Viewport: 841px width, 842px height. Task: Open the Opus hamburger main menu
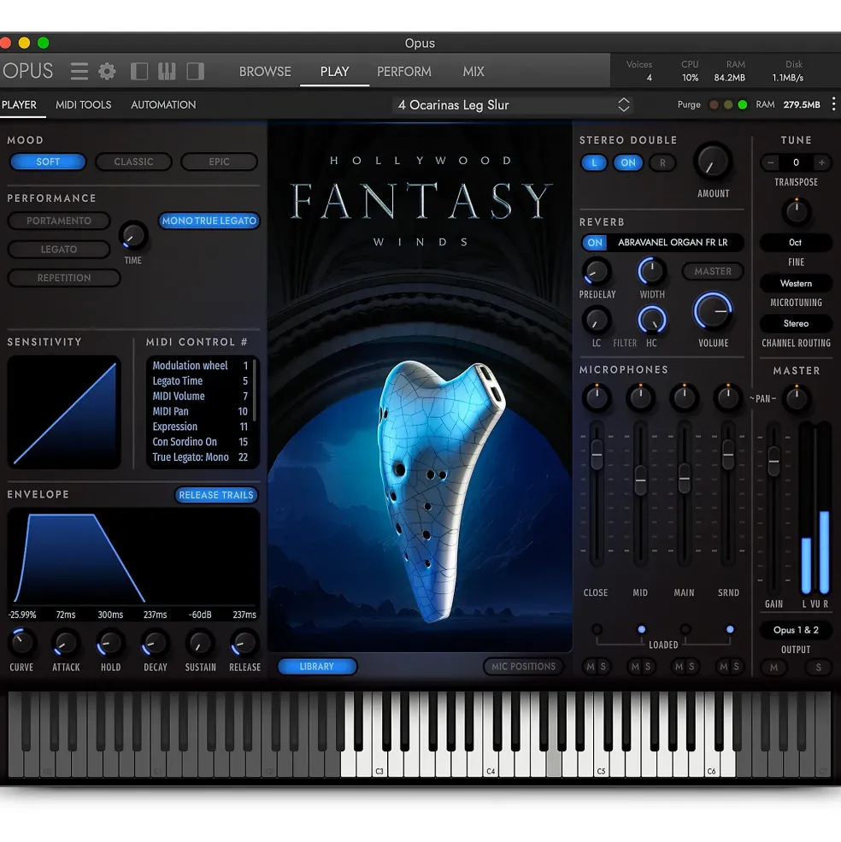(x=79, y=71)
